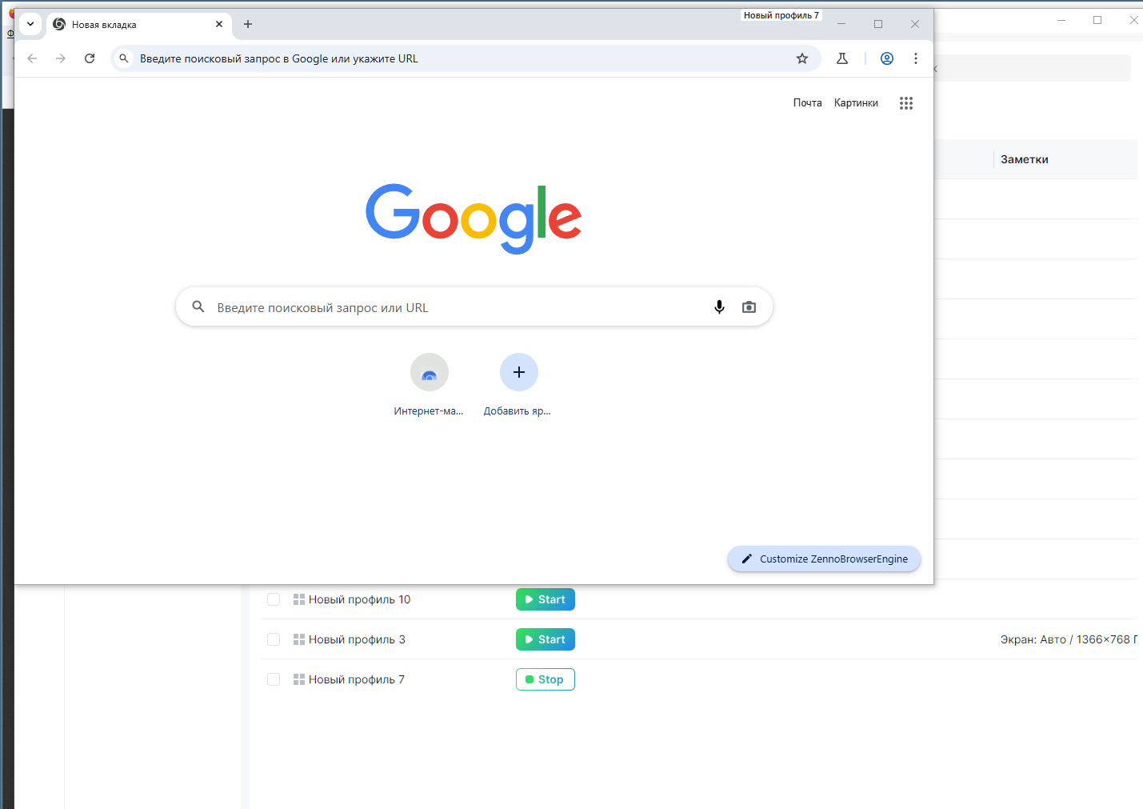Screen dimensions: 1143x809
Task: Focus the browser address bar
Action: coord(466,58)
